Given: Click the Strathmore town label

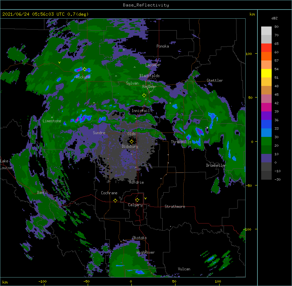Looking at the screenshot, I should (175, 207).
